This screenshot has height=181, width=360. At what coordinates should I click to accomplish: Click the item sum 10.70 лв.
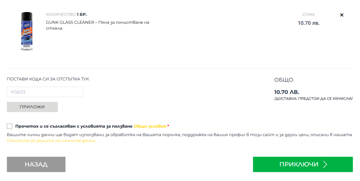click(x=309, y=23)
